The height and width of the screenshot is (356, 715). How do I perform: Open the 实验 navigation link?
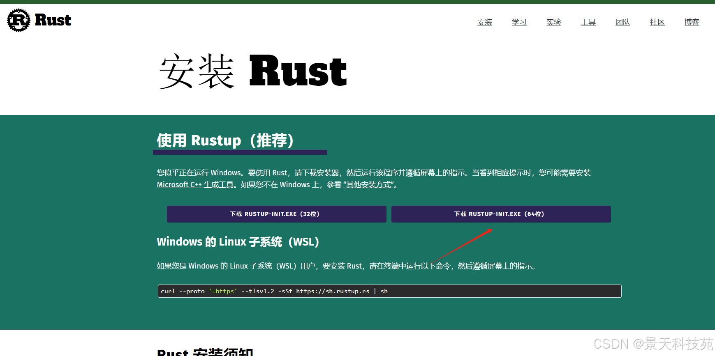[x=554, y=22]
